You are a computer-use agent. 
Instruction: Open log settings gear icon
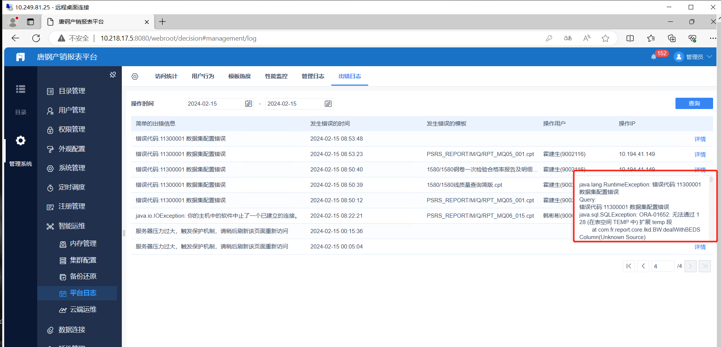135,77
